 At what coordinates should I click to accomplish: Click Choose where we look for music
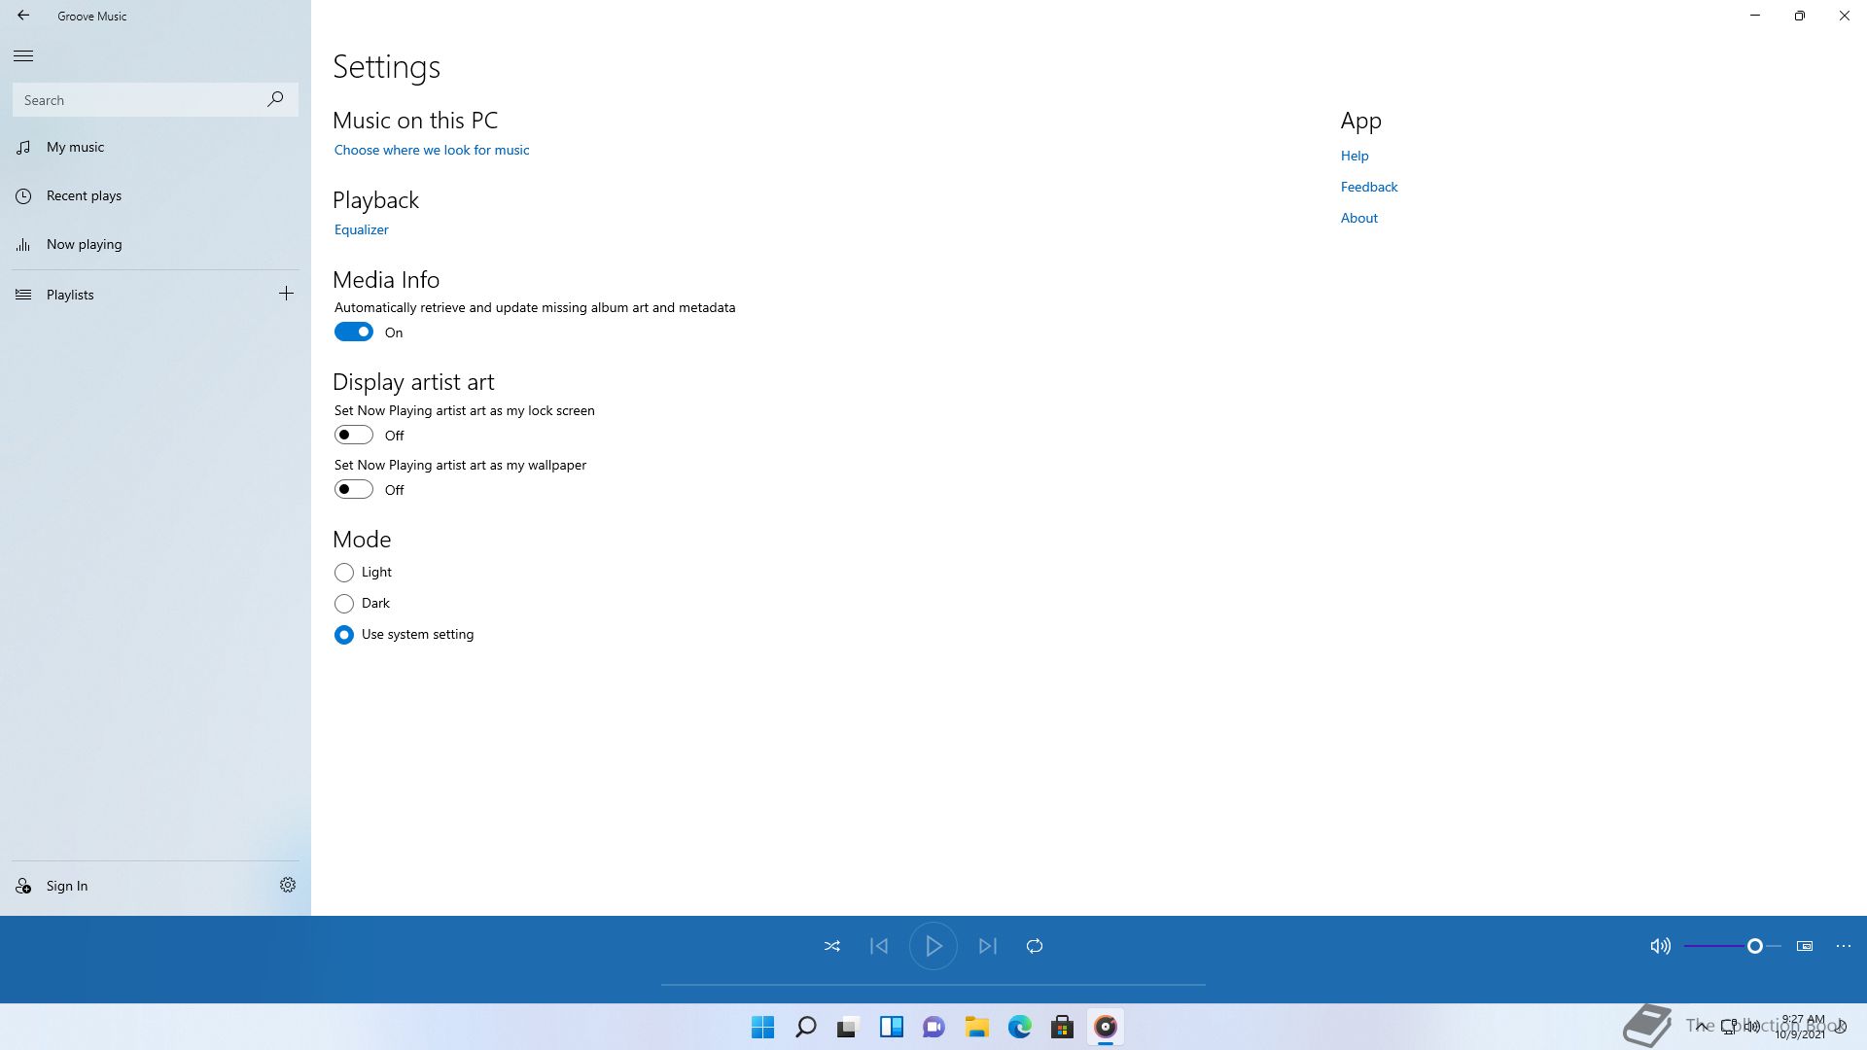[x=431, y=150]
